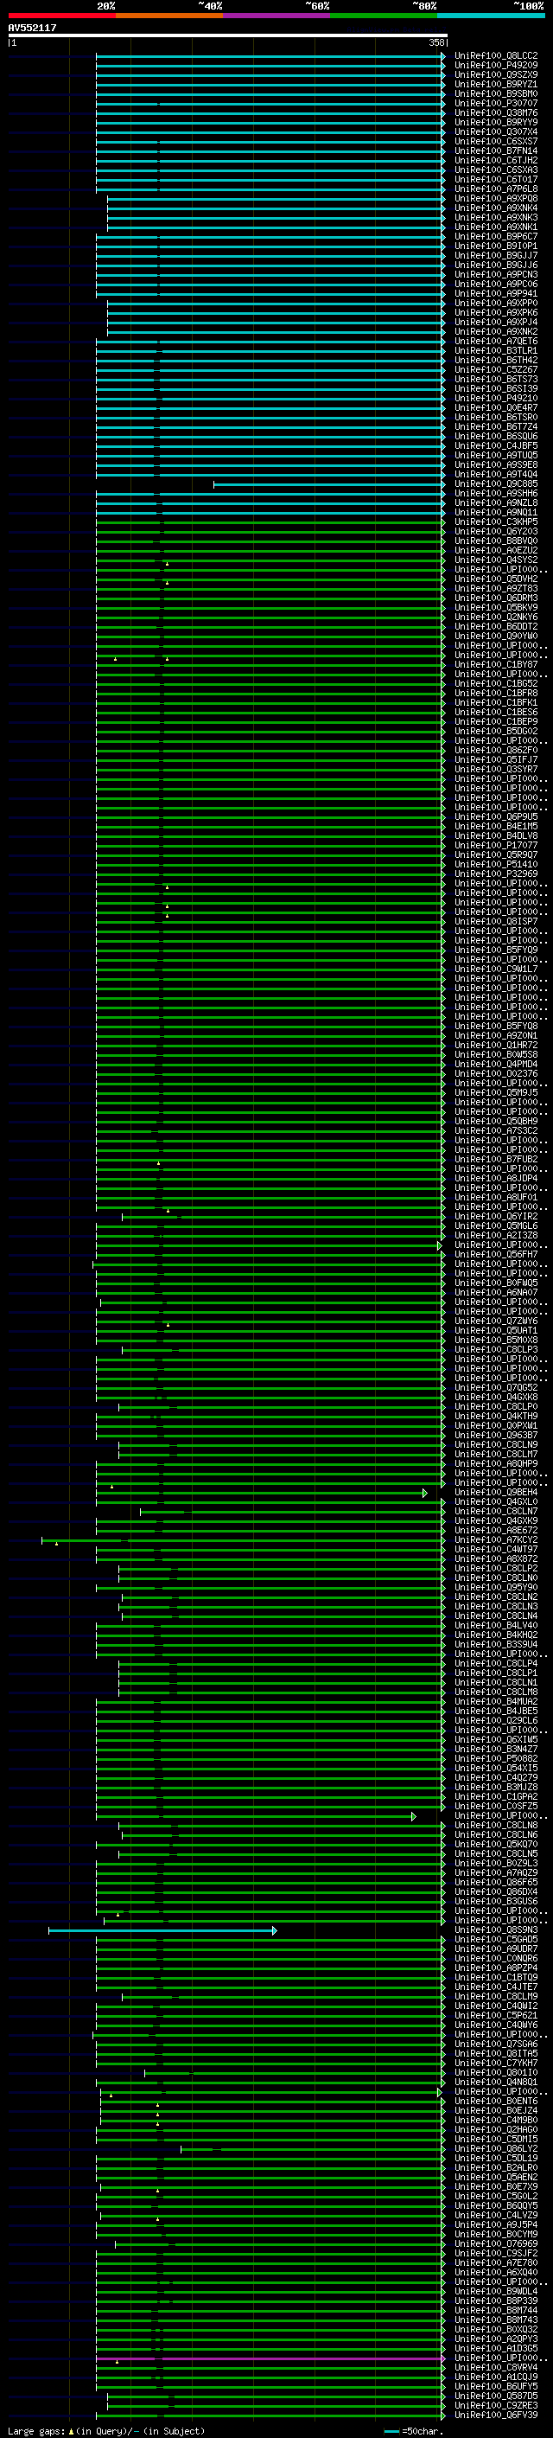Select label UniRef100_A9NQ11

point(496,513)
